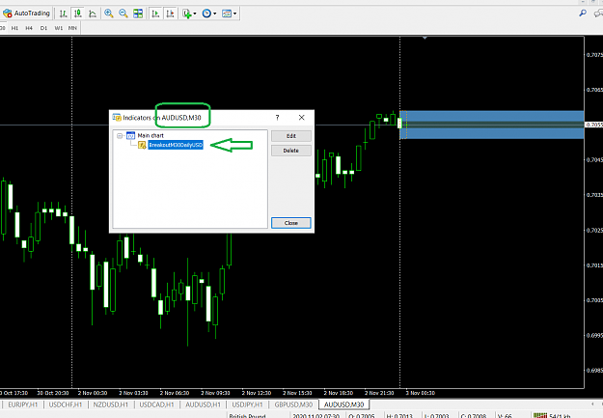Image resolution: width=603 pixels, height=418 pixels.
Task: Toggle chart shift from right border
Action: 170,14
